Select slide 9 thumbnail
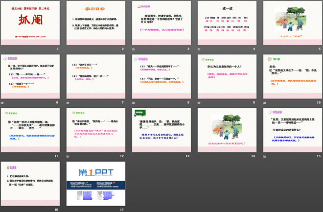This screenshot has height=212, width=323. click(x=227, y=76)
